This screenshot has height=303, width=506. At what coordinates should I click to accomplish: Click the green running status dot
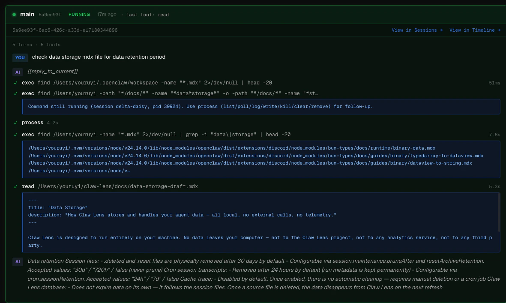pos(14,15)
